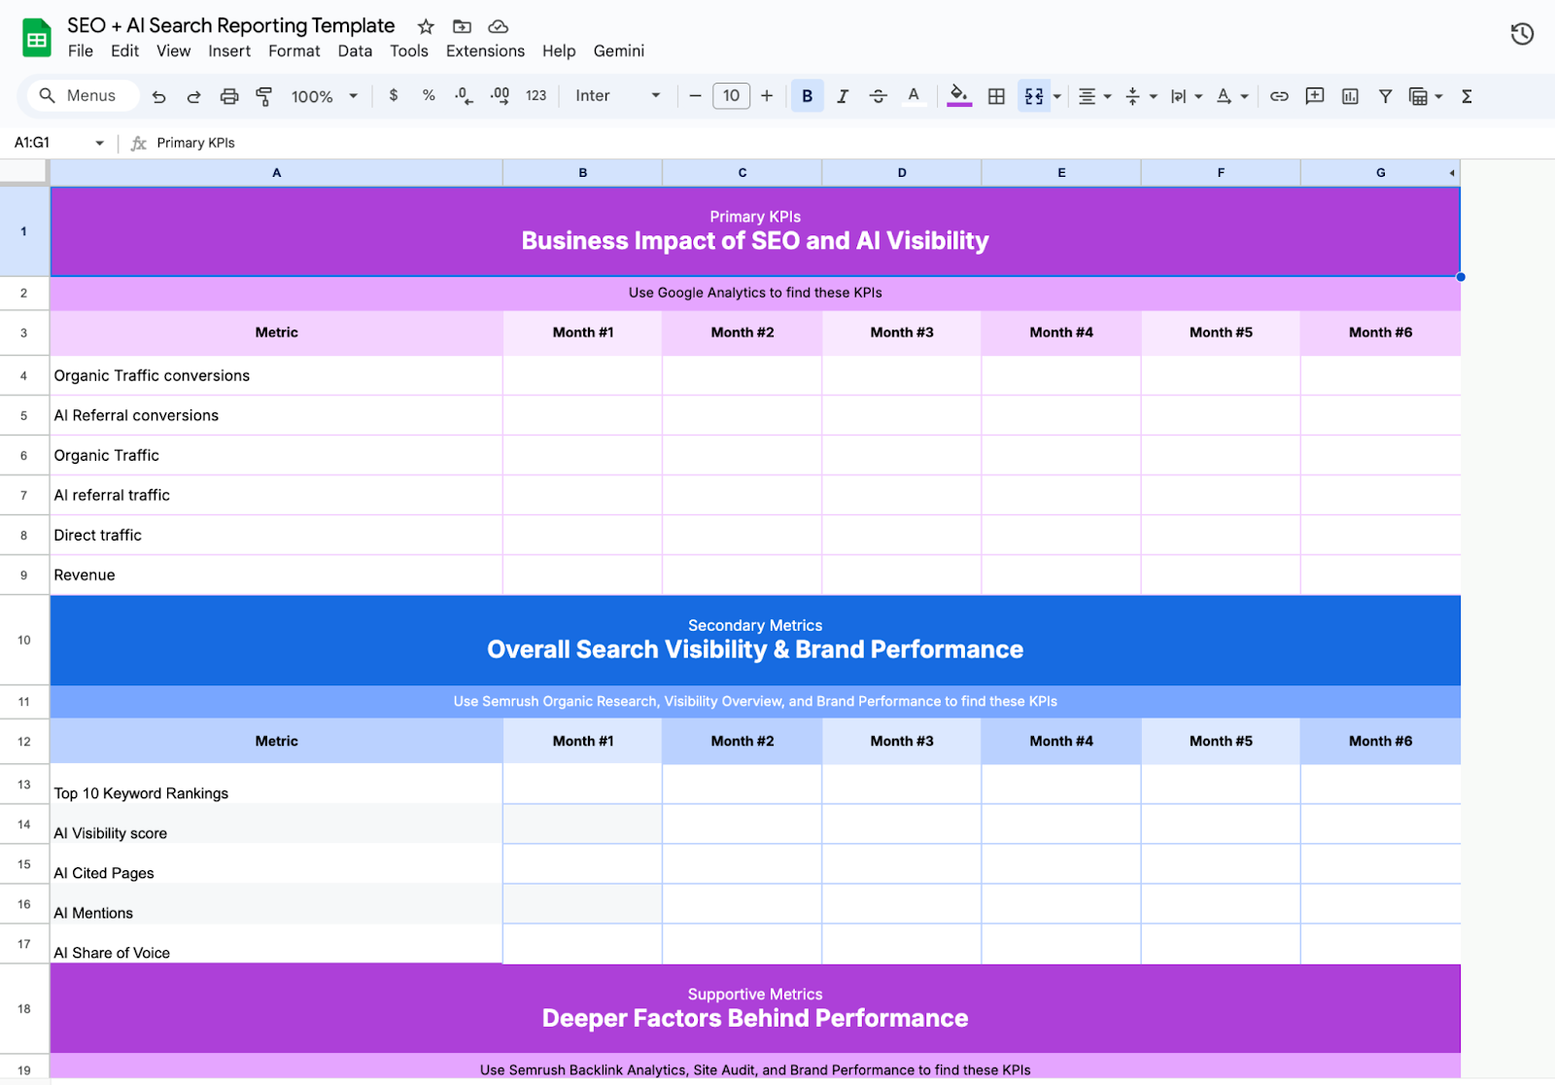Insert a link
Screen dimensions: 1555x1085
point(1279,95)
